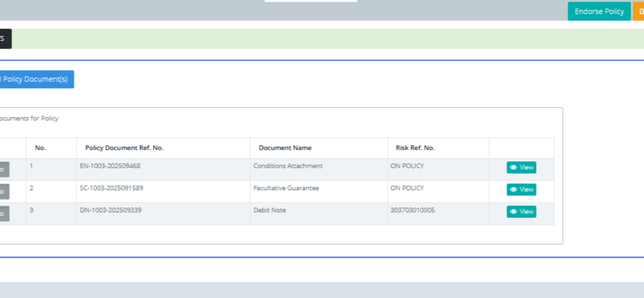Select reference EN-1003-202509468
Image resolution: width=644 pixels, height=298 pixels.
[x=110, y=166]
